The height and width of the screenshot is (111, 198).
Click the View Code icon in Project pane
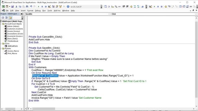3,18
